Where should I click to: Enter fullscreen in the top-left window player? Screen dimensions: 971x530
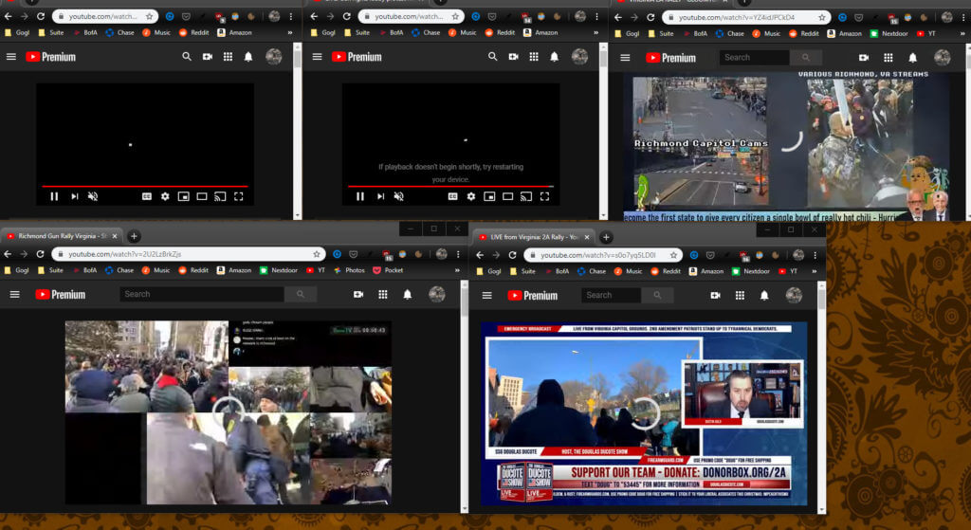(x=238, y=196)
